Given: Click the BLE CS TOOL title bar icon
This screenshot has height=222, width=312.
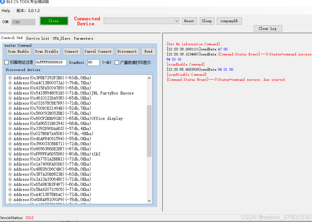Looking at the screenshot, I should click(x=2, y=2).
